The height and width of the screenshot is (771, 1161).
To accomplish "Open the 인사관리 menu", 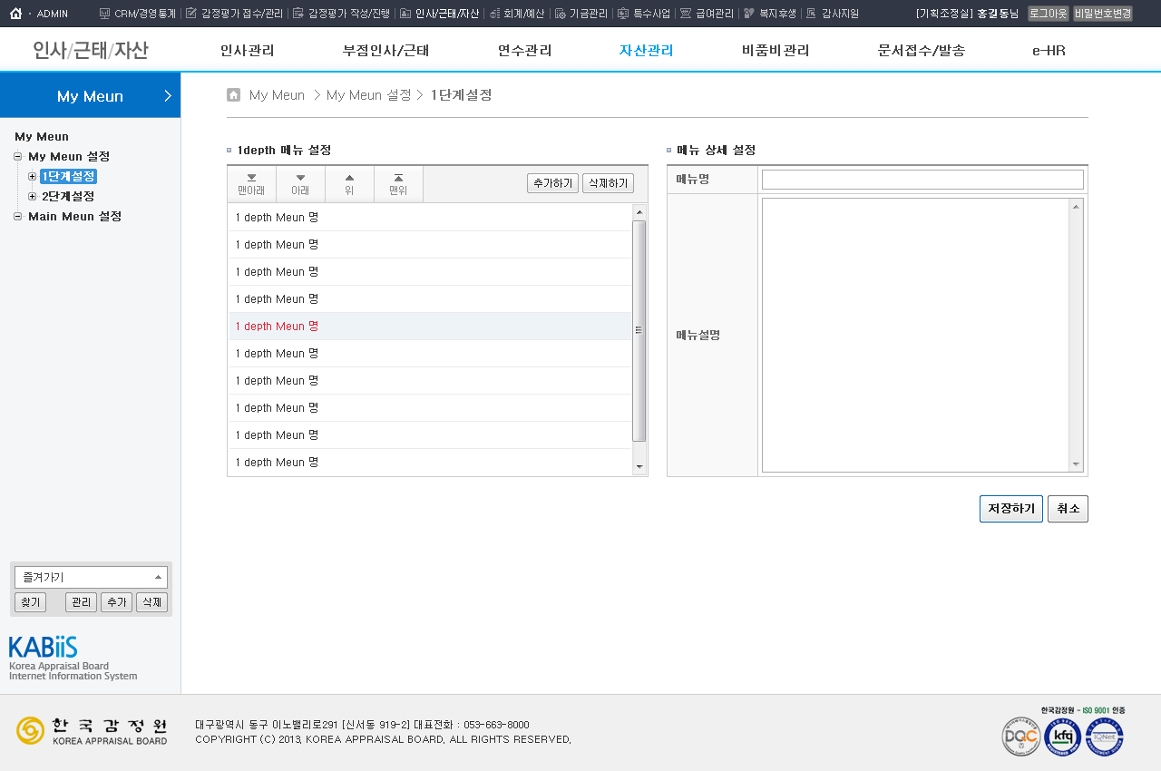I will tap(247, 51).
